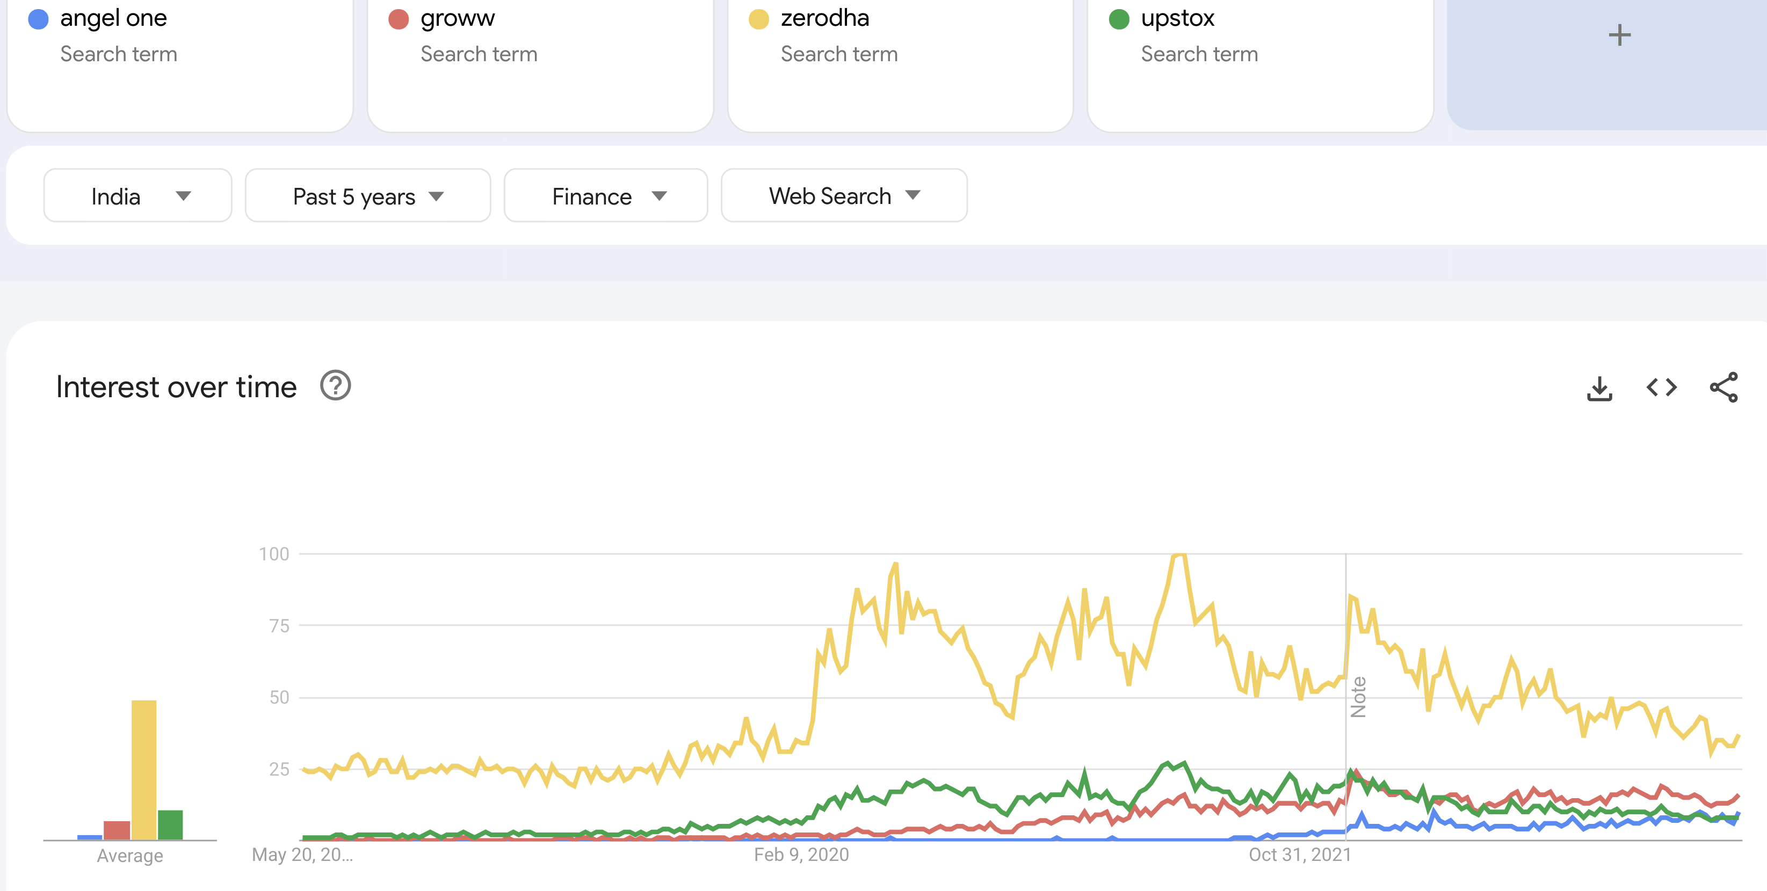Click the yellow dot beside zerodha
Screen dimensions: 1767x891
coord(759,19)
